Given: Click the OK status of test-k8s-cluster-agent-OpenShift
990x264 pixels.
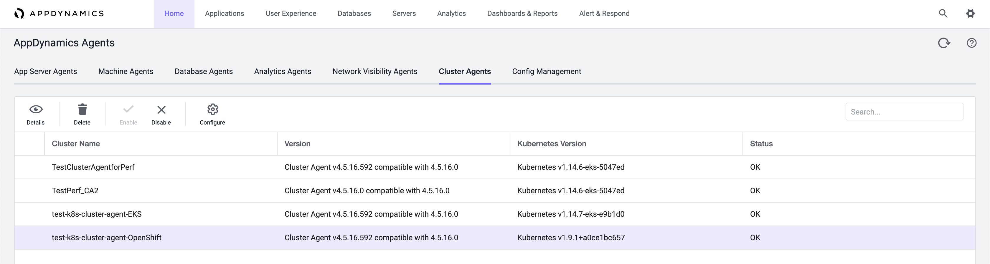Looking at the screenshot, I should pyautogui.click(x=755, y=238).
